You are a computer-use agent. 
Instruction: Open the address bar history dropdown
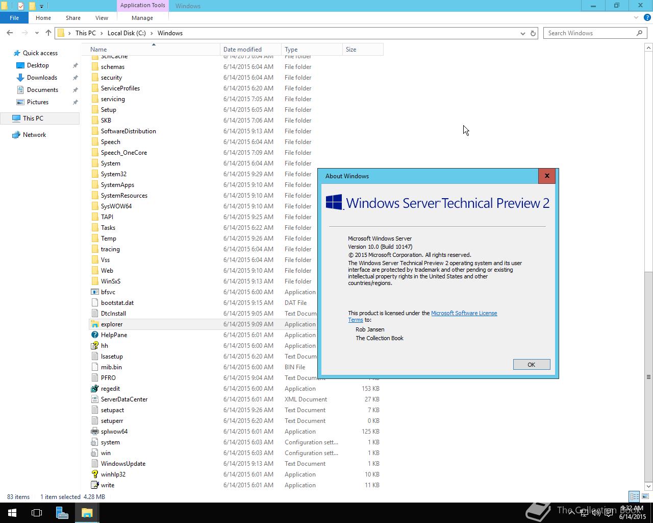click(522, 33)
